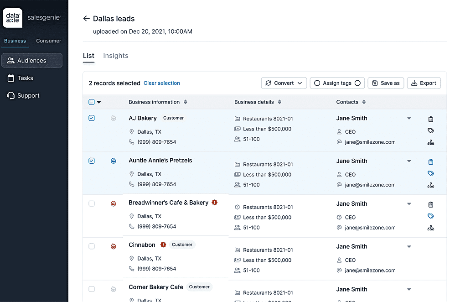Uncheck the AJ Bakery row checkbox
The height and width of the screenshot is (302, 460).
(92, 118)
